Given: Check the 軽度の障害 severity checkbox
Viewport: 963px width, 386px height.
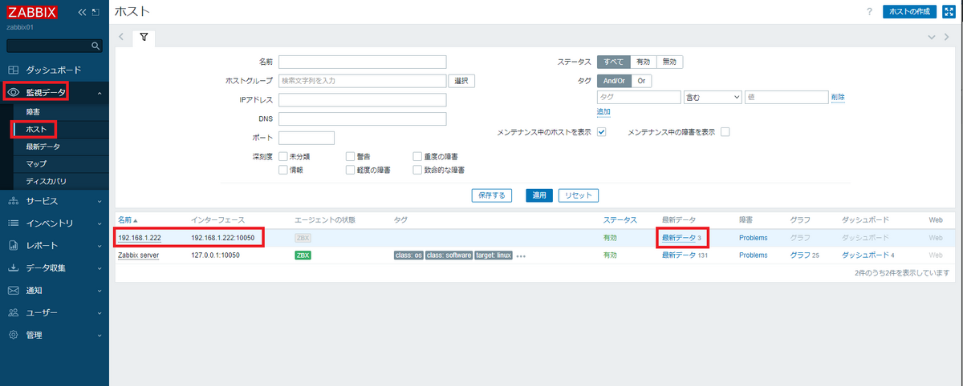Looking at the screenshot, I should pyautogui.click(x=351, y=170).
